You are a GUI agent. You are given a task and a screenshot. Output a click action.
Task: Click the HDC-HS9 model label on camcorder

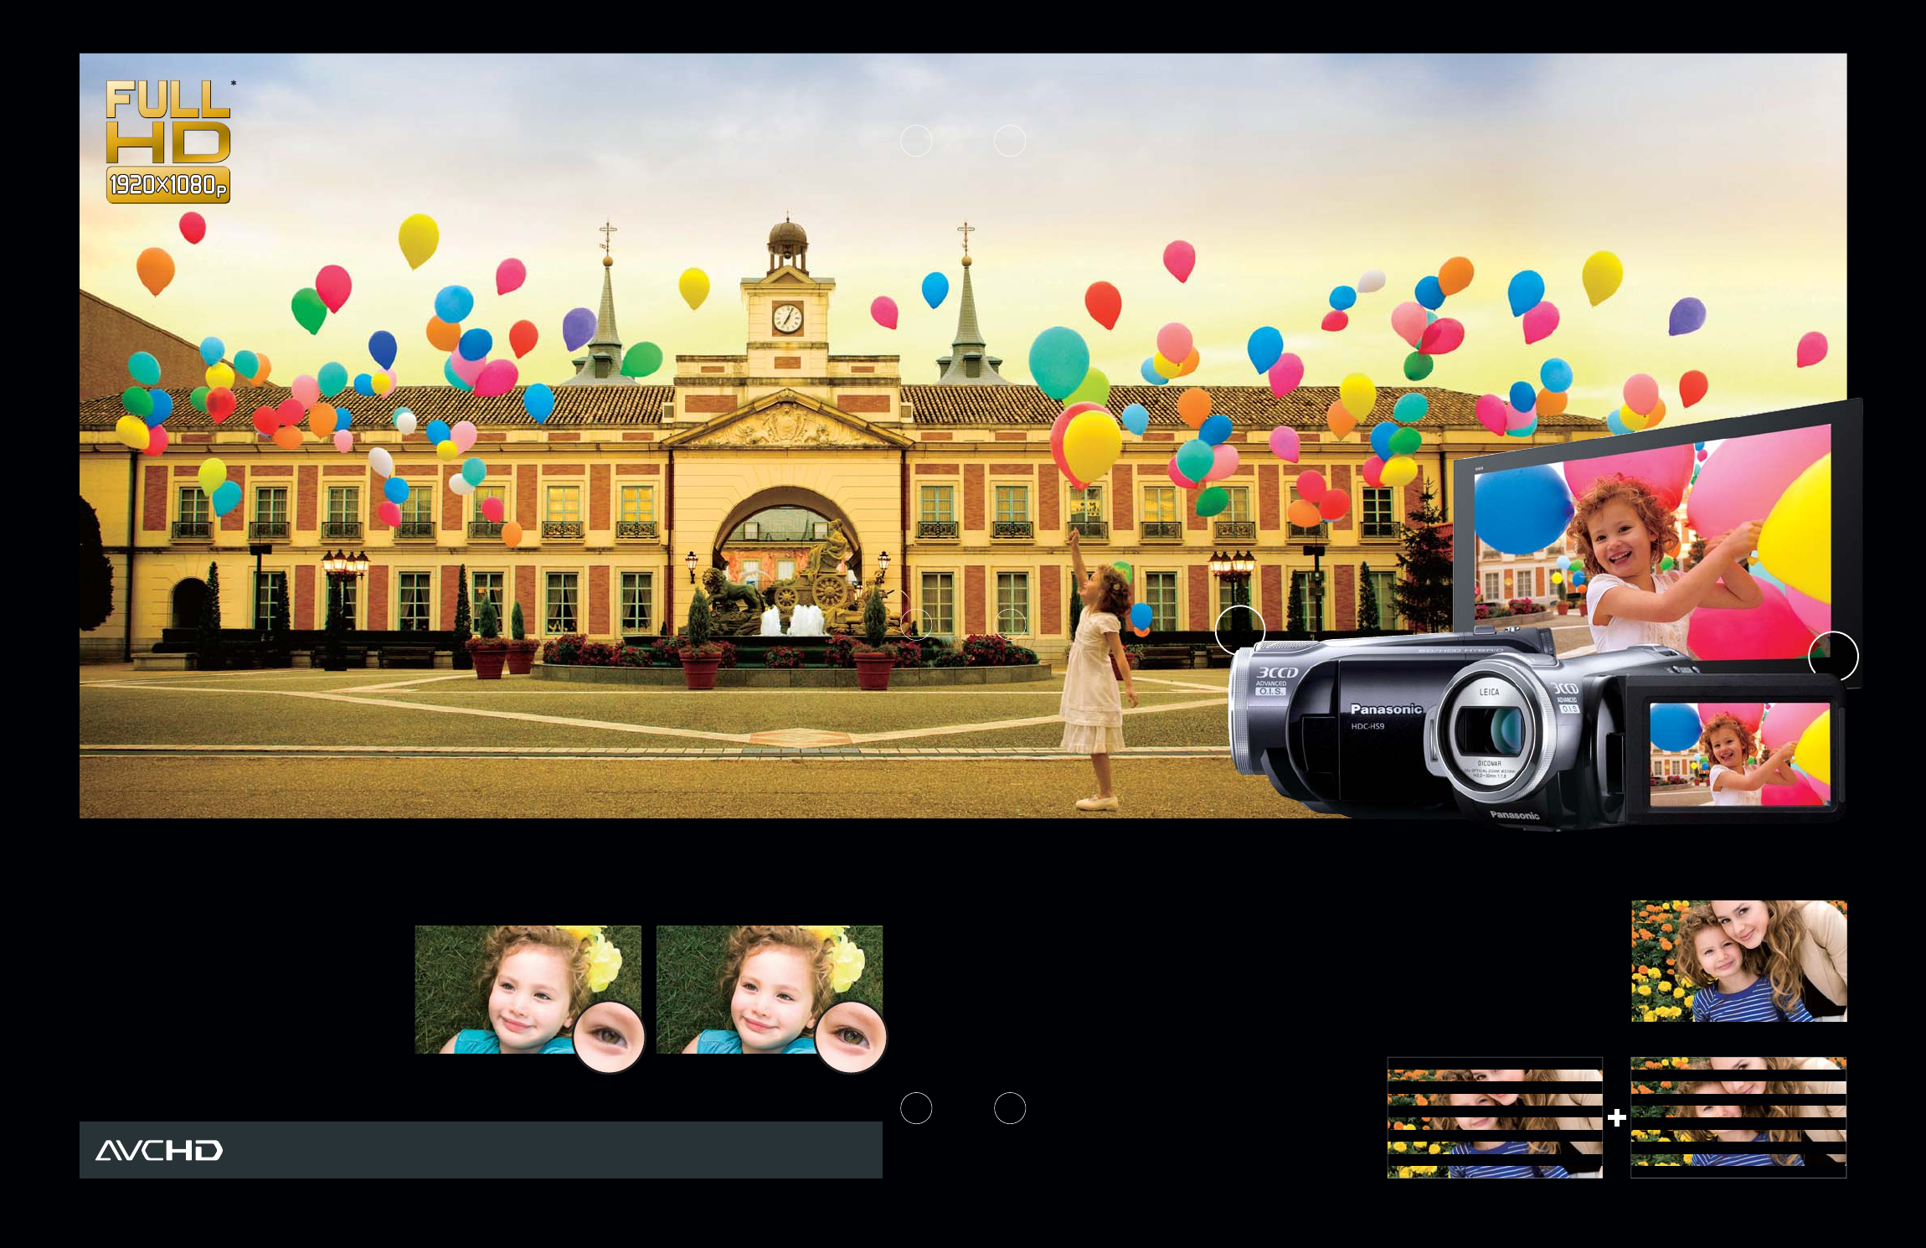click(1367, 726)
